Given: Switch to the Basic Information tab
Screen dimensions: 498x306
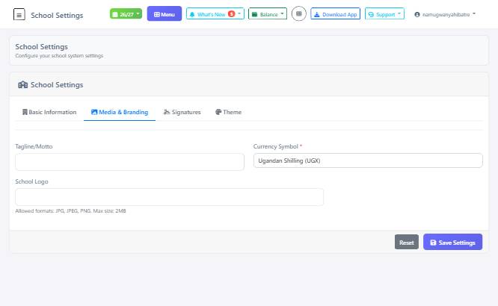Looking at the screenshot, I should pyautogui.click(x=49, y=112).
